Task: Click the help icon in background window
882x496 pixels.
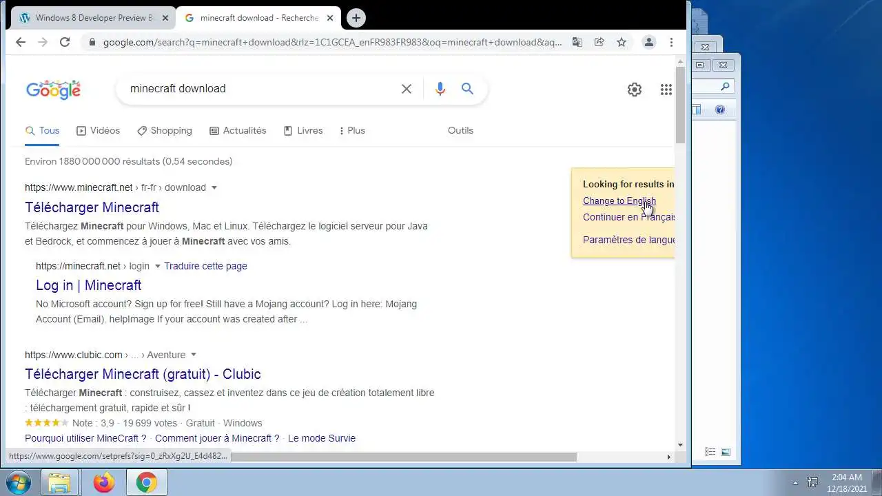Action: tap(720, 110)
